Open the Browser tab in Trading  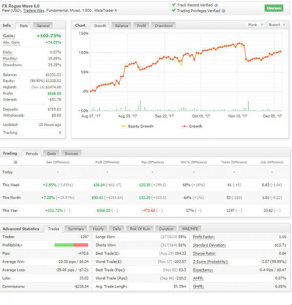pos(71,153)
